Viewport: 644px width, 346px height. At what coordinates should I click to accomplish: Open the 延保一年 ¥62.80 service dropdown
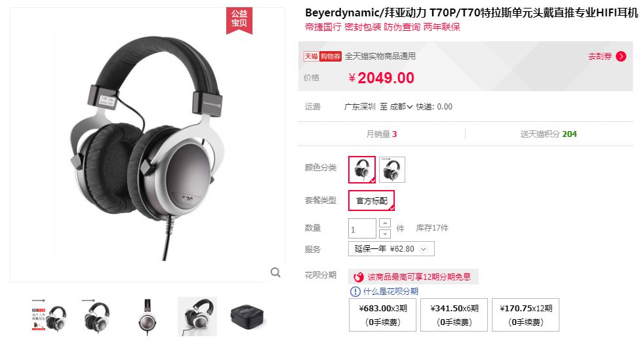[391, 249]
